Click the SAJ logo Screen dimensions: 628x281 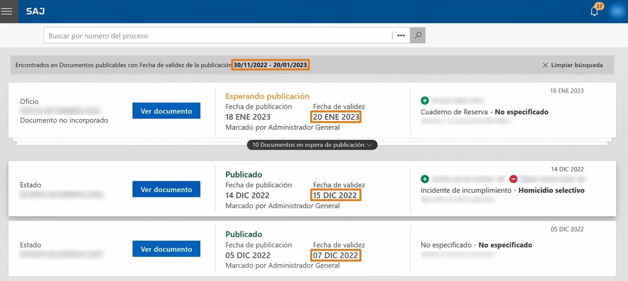click(x=35, y=11)
